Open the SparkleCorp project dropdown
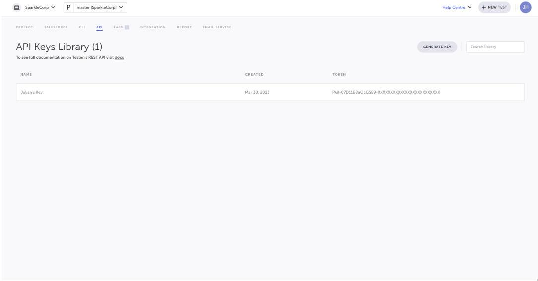Viewport: 538px width, 281px height. pyautogui.click(x=40, y=7)
